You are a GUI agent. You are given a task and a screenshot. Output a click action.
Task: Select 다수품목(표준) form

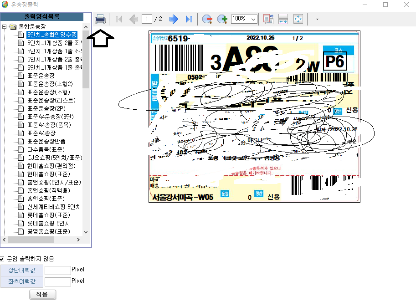tap(46, 149)
